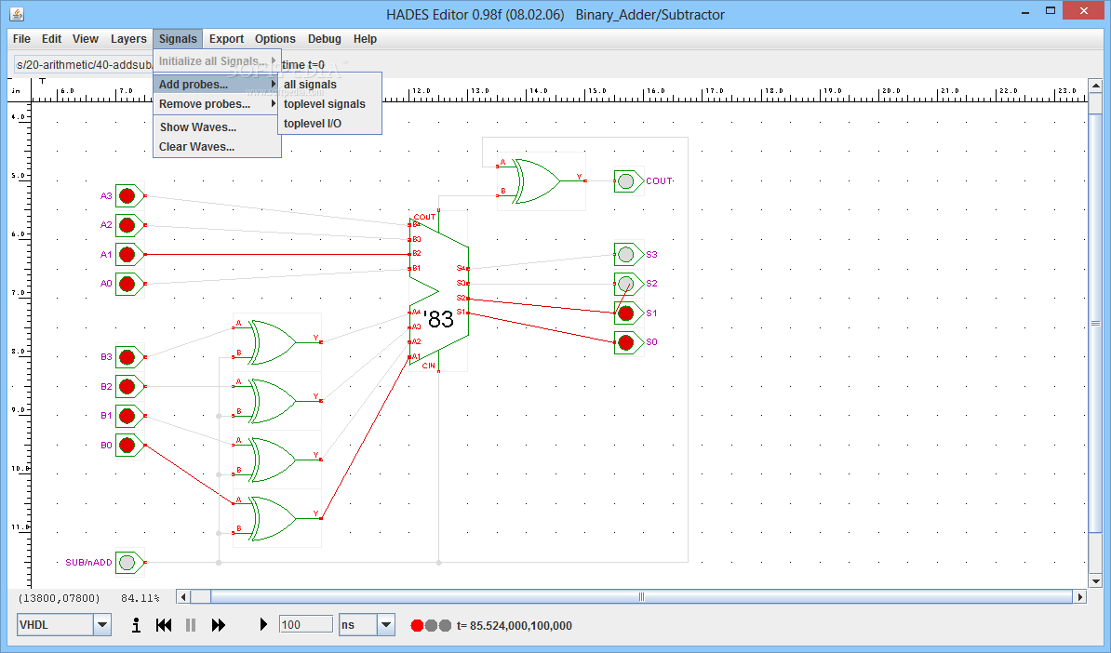
Task: Choose 'toplevel signals' probe option
Action: coord(329,104)
